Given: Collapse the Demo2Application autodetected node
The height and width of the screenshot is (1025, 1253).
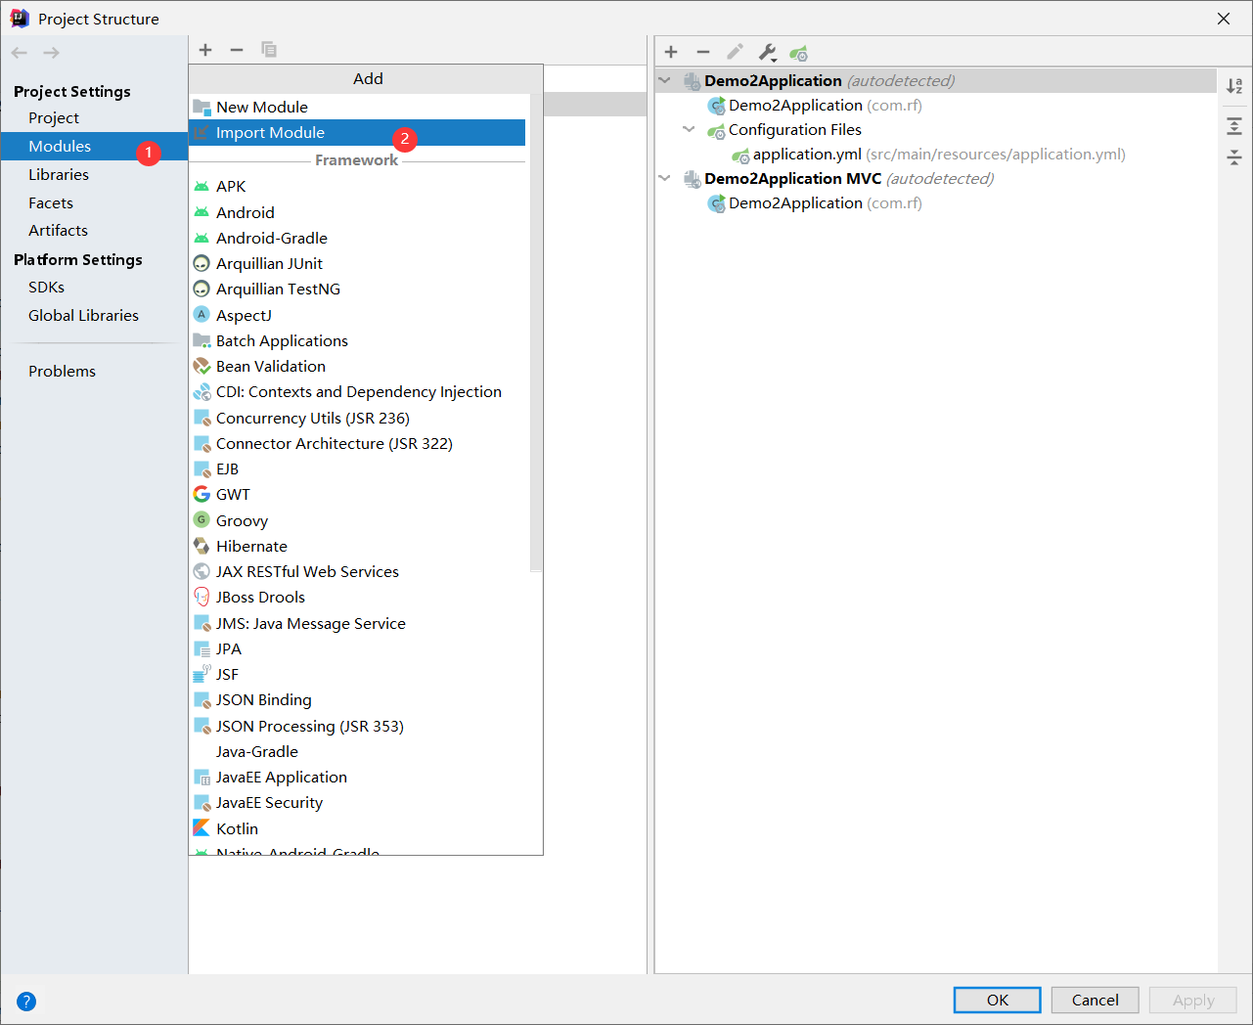Looking at the screenshot, I should click(x=665, y=80).
